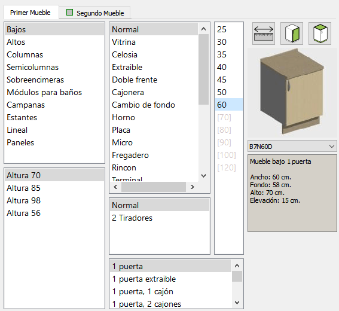Screen dimensions: 339x311
Task: Click the type list scroll down arrow
Action: point(203,176)
